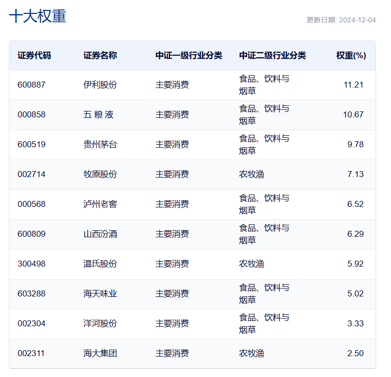Select stock code 000858
The image size is (391, 377).
click(x=31, y=115)
